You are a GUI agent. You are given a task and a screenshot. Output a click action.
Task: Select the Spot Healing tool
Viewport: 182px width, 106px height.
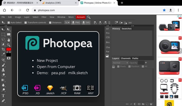click(x=3, y=60)
